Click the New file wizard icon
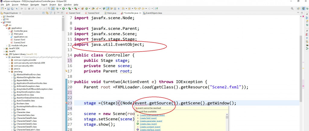The width and height of the screenshot is (309, 131). tap(2, 9)
